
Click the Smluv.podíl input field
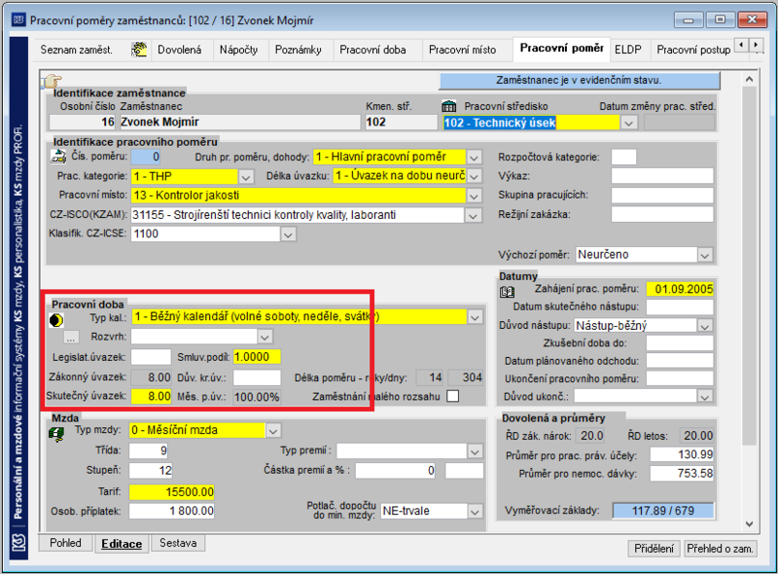[257, 356]
